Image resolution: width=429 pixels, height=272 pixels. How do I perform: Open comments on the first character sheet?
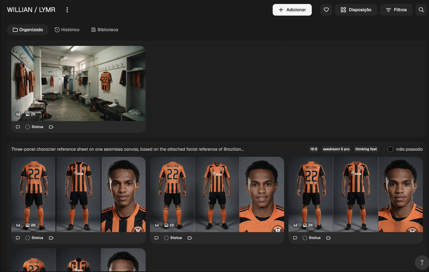coord(18,238)
